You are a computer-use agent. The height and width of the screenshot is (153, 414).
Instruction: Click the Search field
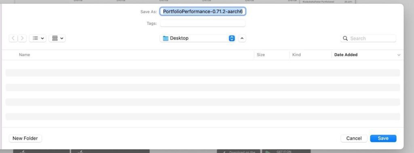[368, 38]
